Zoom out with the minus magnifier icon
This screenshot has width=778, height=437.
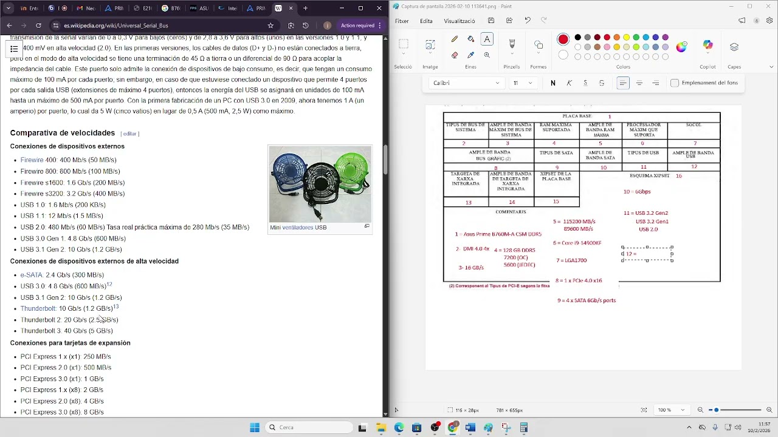pyautogui.click(x=700, y=410)
